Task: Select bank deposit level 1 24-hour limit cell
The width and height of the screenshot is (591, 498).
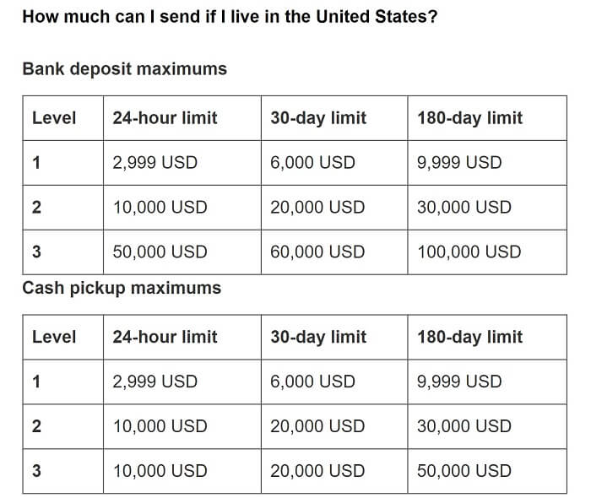Action: pyautogui.click(x=155, y=163)
